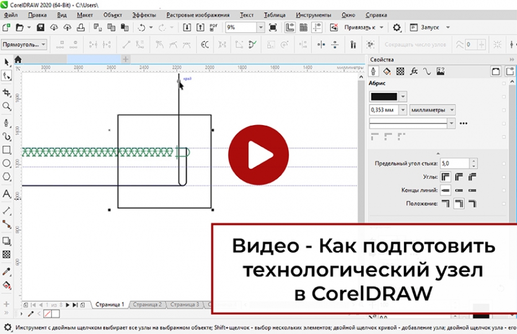The image size is (517, 334).
Task: Select the Transparency checkerboard tool
Action: pyautogui.click(x=6, y=254)
